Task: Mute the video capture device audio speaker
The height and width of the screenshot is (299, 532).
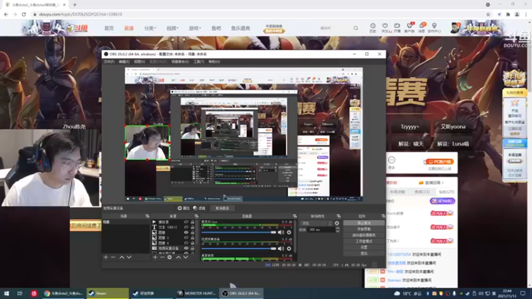Action: [x=281, y=249]
